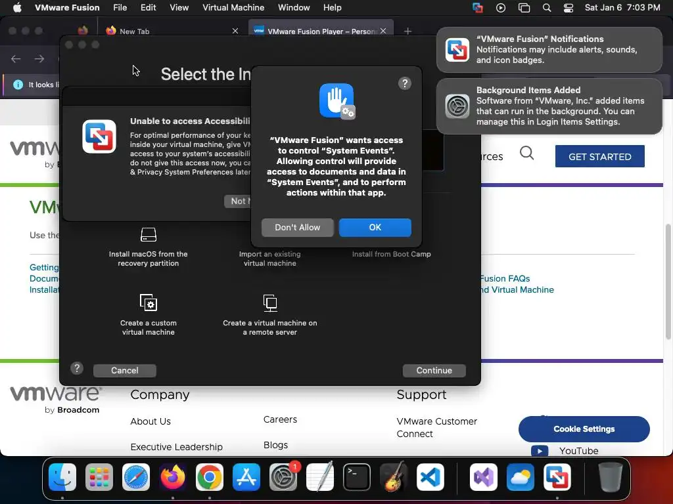This screenshot has height=504, width=673.
Task: Open the Help menu
Action: point(332,8)
